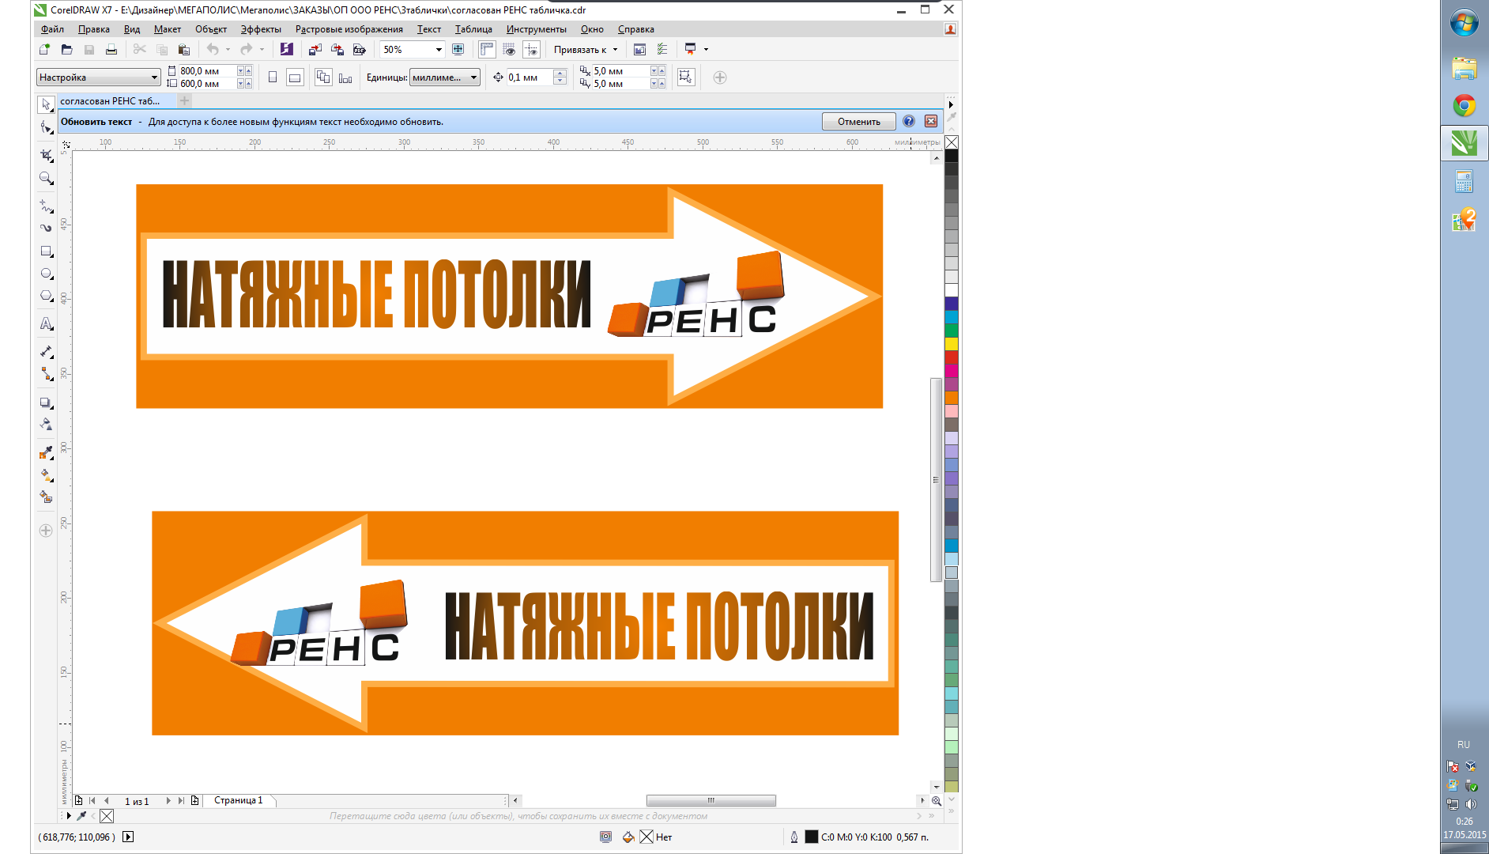This screenshot has width=1489, height=854.
Task: Toggle guidelines display
Action: pos(532,49)
